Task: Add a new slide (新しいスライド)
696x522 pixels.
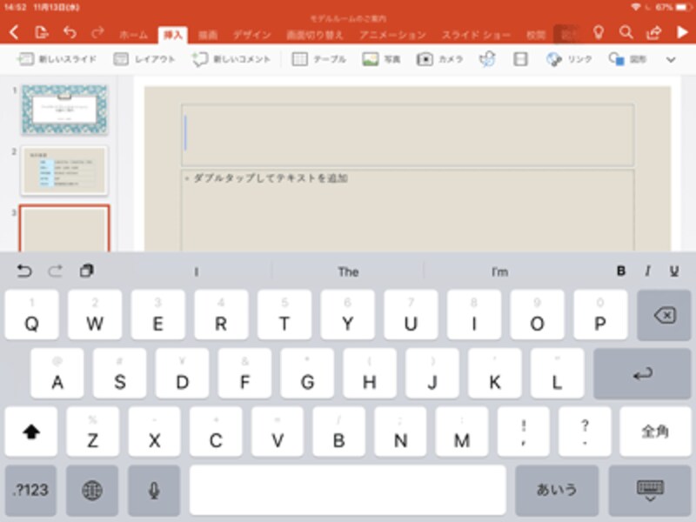Action: (57, 59)
